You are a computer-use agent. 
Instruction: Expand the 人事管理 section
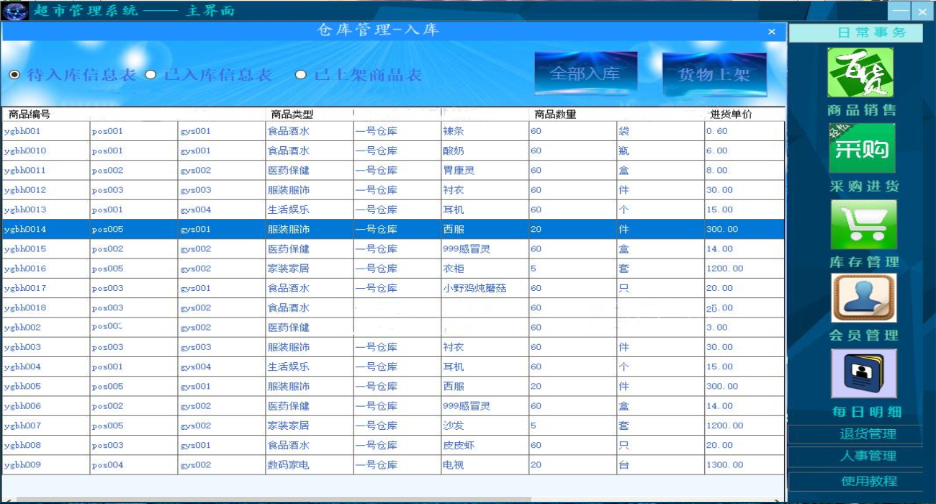pos(855,456)
